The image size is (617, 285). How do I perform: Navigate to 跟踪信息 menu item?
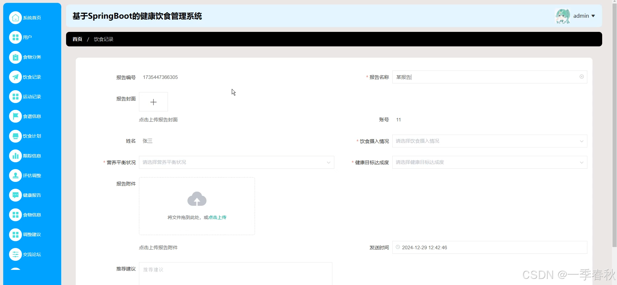click(x=32, y=156)
